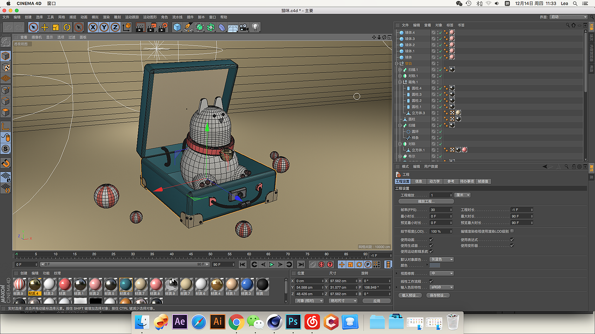595x334 pixels.
Task: Add a light object
Action: [255, 27]
